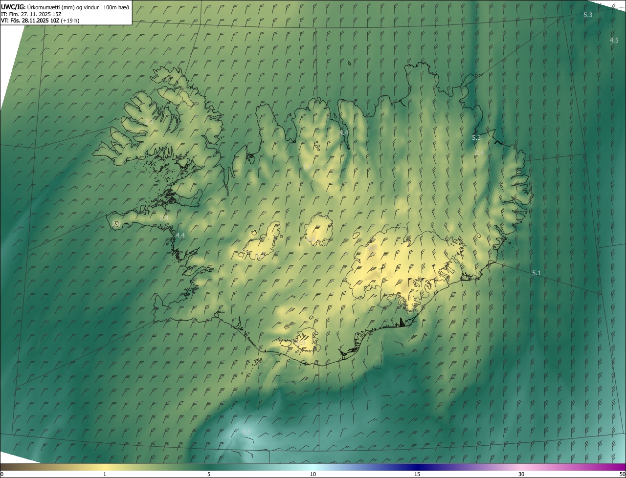
Task: Pick the pink colorbar segment above 30
Action: [x=521, y=467]
